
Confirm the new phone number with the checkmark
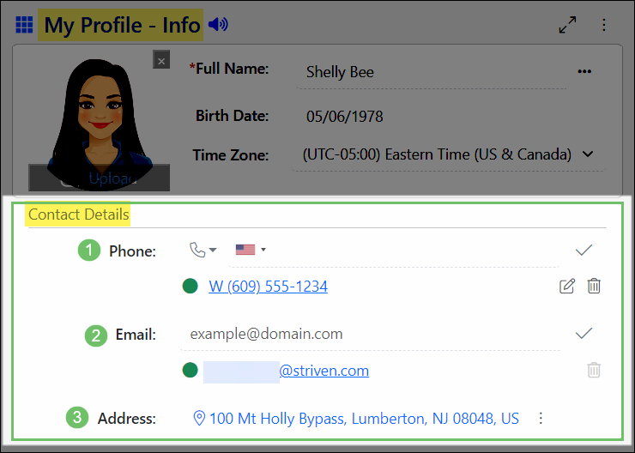[584, 251]
